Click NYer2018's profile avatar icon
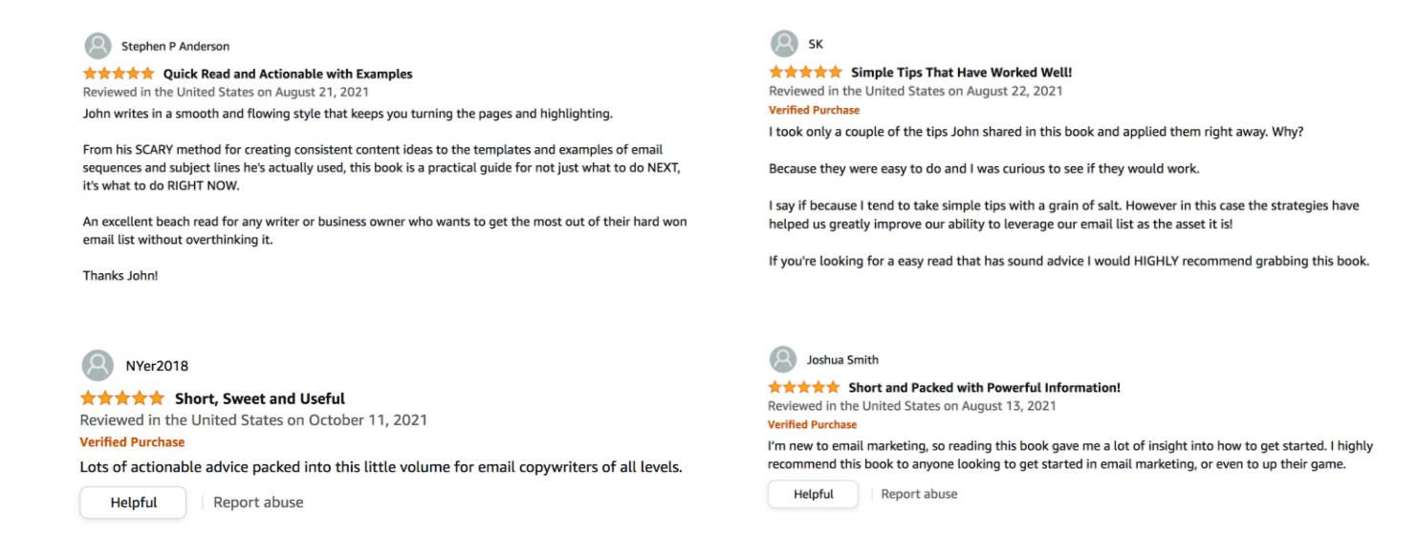Viewport: 1419px width, 557px height. (x=98, y=365)
